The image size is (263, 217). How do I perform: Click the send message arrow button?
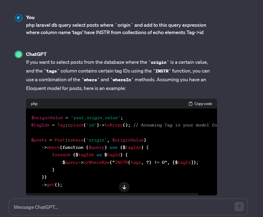pyautogui.click(x=239, y=207)
